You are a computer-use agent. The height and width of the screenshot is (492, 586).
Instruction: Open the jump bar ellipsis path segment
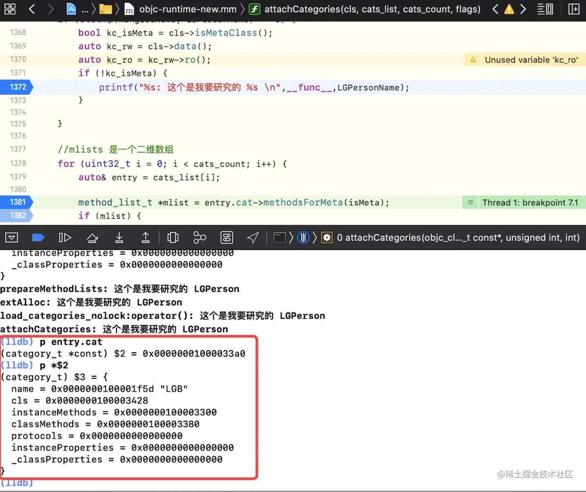tap(85, 9)
